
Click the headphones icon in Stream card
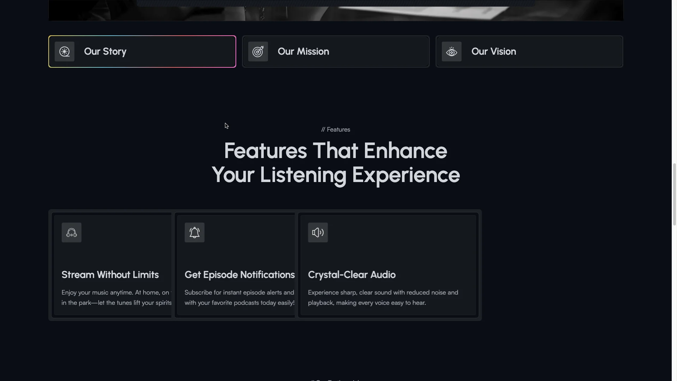(x=72, y=232)
